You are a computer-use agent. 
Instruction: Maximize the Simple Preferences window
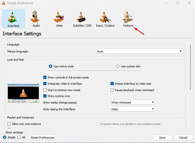point(178,3)
